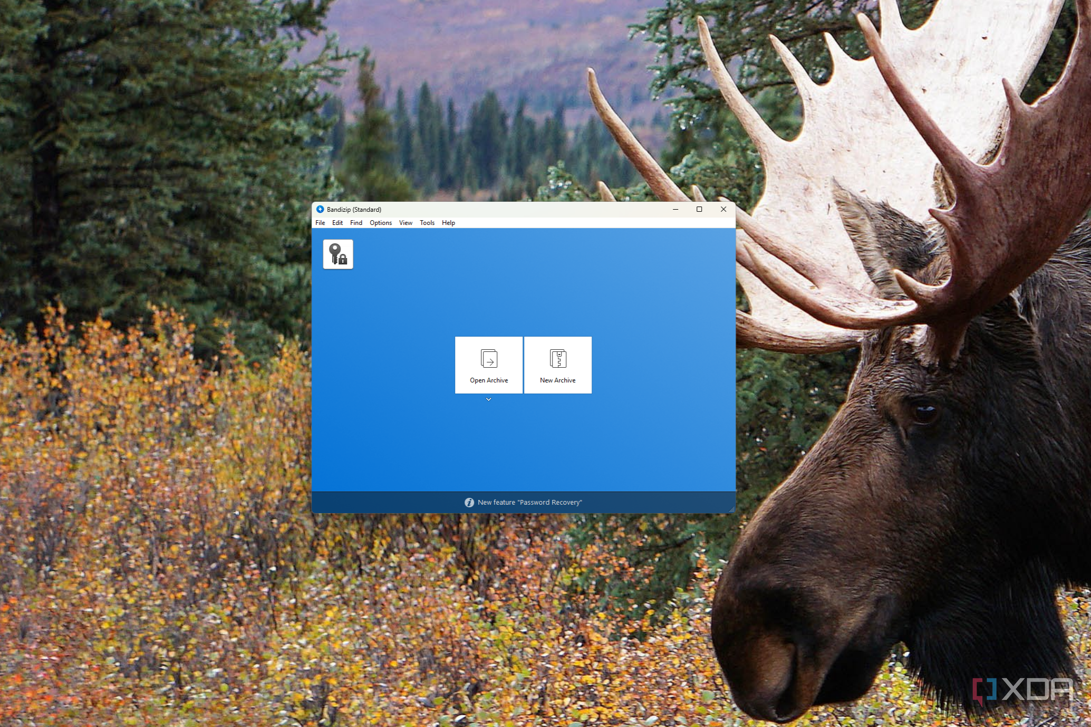Close the Bandizip window
Screen dimensions: 1091x727
click(x=723, y=209)
